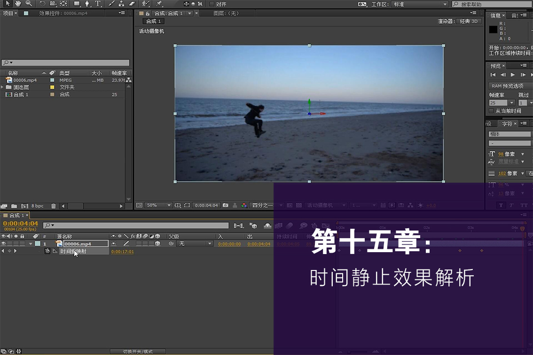This screenshot has width=533, height=355.
Task: Click the 搜索帮助 search help field
Action: [492, 4]
